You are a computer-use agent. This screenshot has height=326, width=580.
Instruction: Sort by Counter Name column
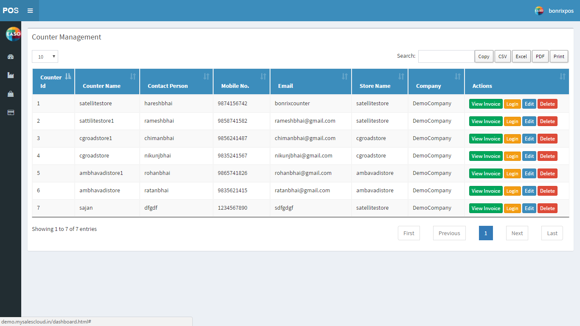107,81
